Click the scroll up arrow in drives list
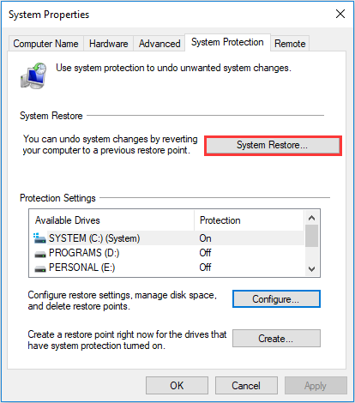 (311, 218)
